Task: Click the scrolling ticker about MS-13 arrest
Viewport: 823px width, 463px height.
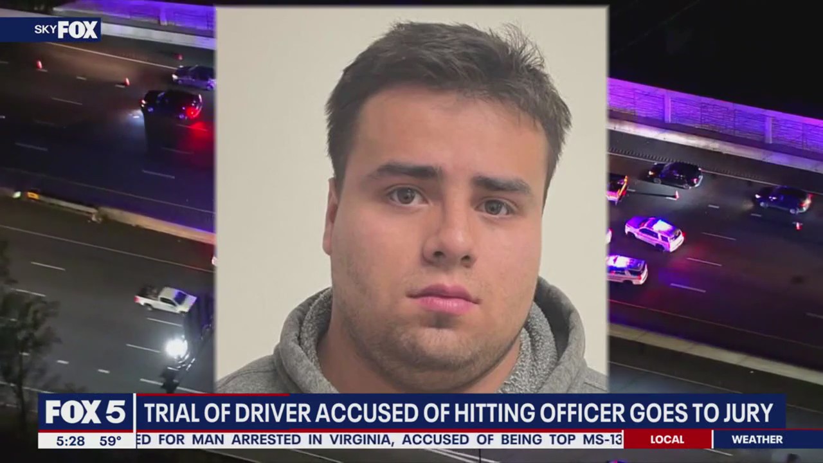Action: pos(379,440)
